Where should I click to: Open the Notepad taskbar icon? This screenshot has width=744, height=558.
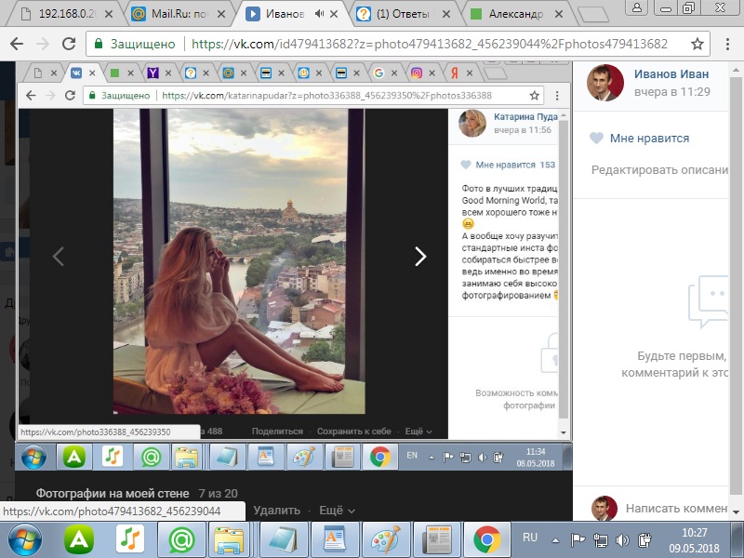point(284,539)
